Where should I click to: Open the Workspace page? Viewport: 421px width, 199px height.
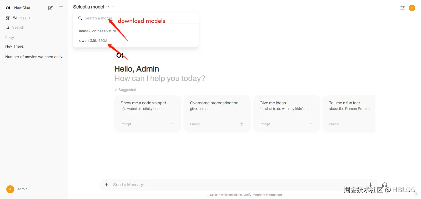[x=22, y=18]
